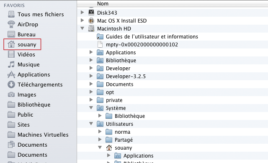
Task: Select Images in the sidebar
Action: click(x=22, y=94)
